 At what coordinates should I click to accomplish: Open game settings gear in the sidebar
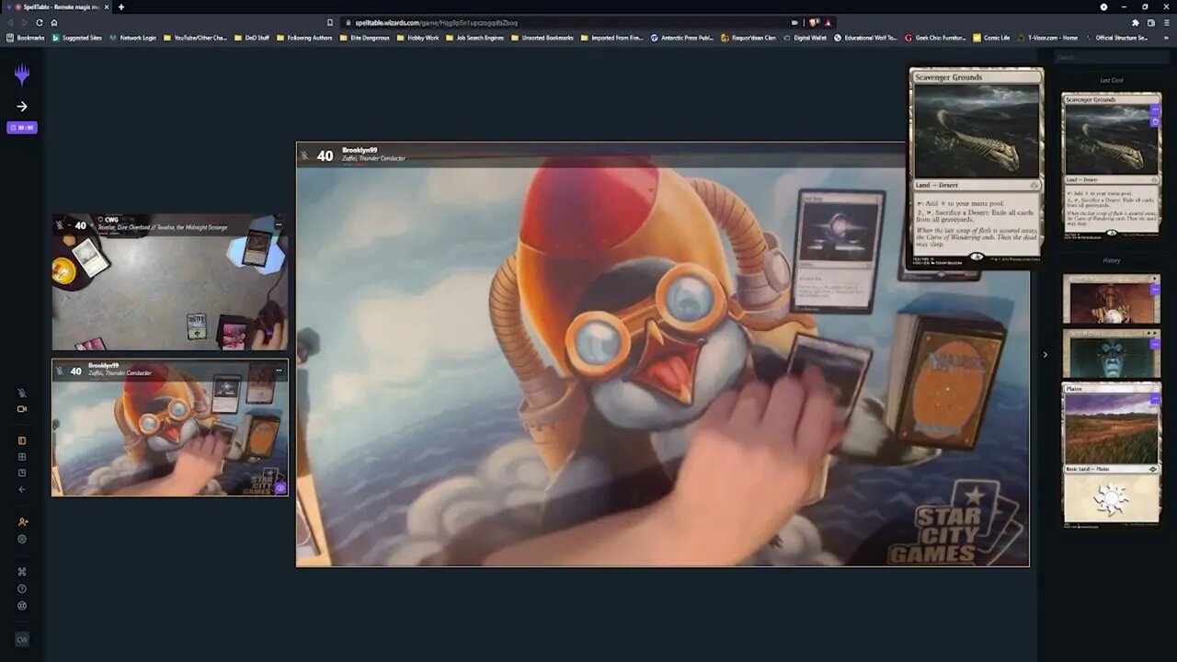(22, 539)
